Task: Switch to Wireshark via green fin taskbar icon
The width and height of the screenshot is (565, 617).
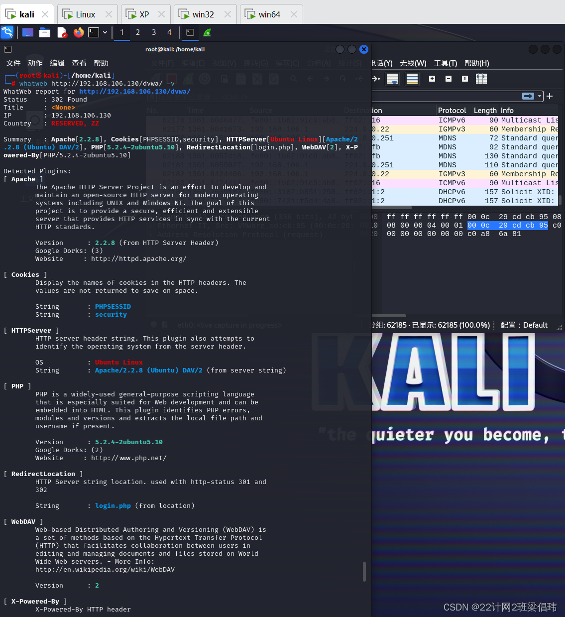Action: click(x=208, y=32)
